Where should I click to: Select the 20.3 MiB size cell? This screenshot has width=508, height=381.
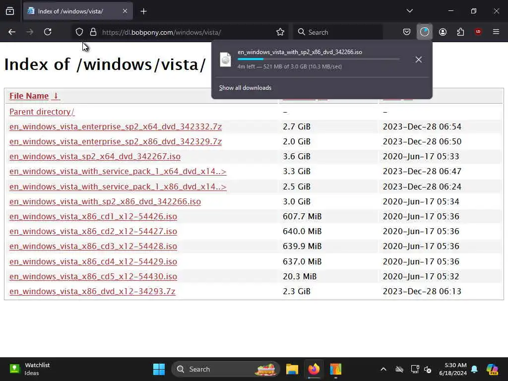click(299, 276)
